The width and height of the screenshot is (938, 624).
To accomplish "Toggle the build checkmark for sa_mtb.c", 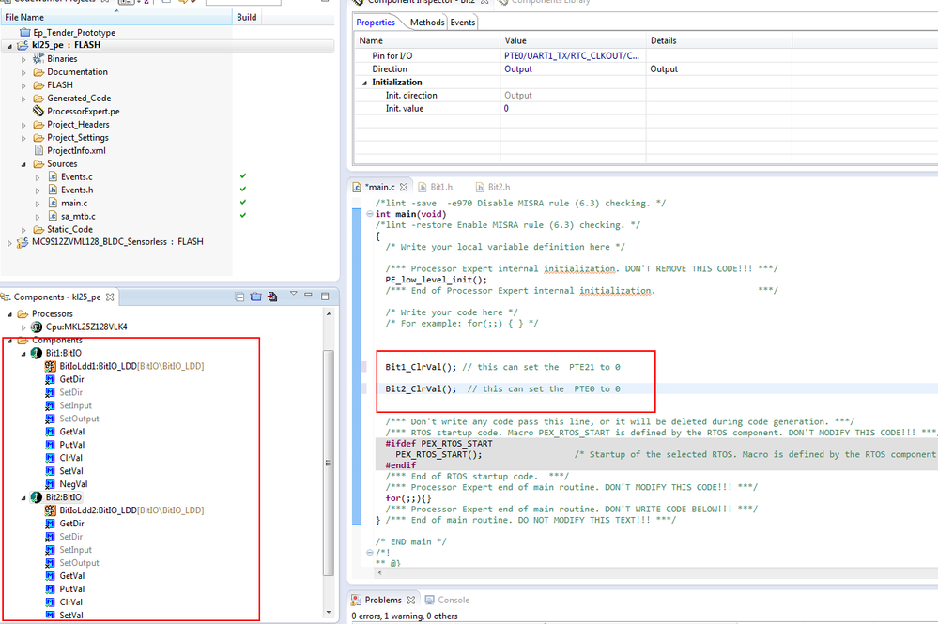I will pos(243,215).
